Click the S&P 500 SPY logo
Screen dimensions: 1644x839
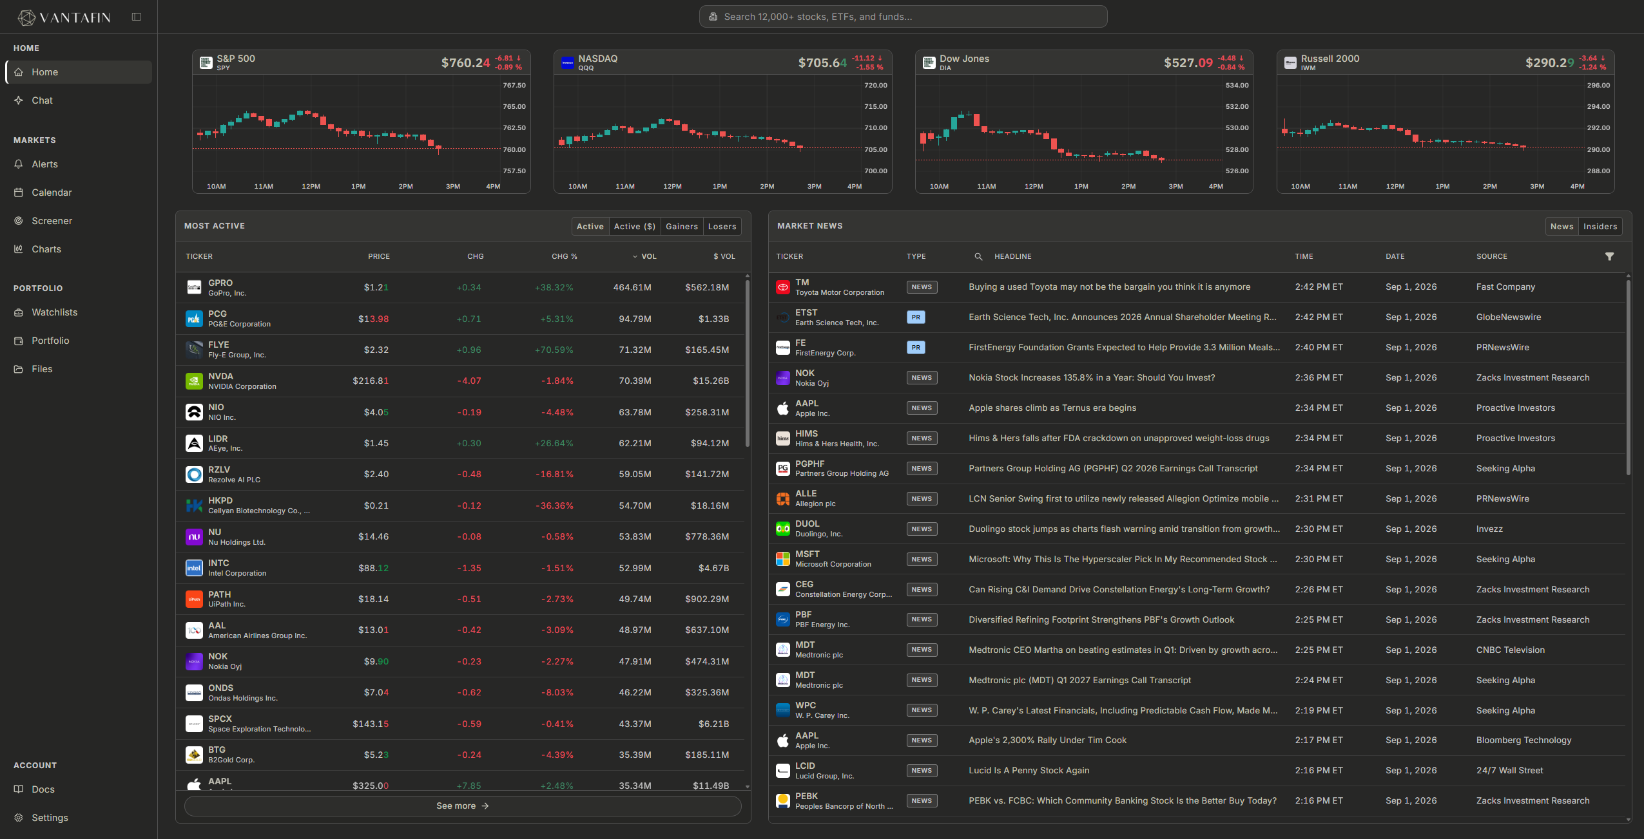coord(206,62)
